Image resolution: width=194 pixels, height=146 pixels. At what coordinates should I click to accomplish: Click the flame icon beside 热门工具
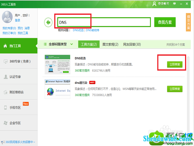[5, 46]
